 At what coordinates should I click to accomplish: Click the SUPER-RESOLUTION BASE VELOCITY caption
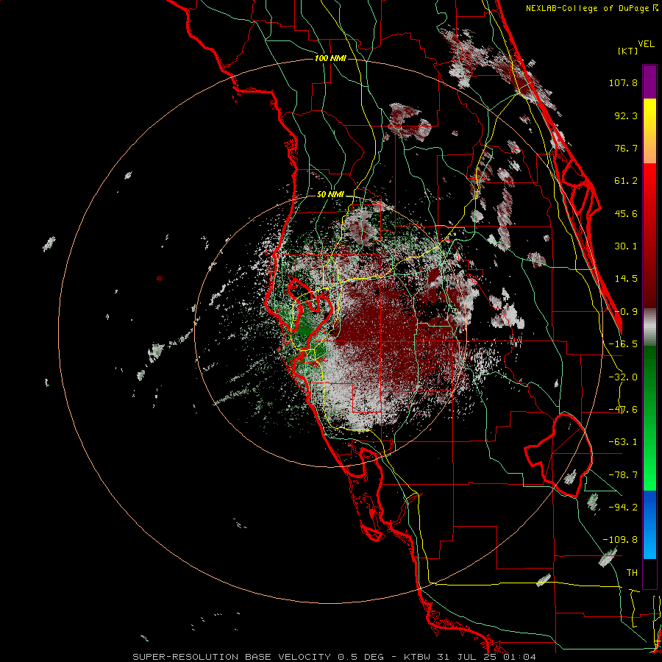click(x=335, y=657)
